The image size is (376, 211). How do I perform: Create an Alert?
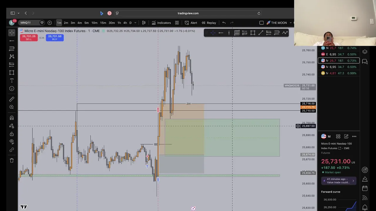pyautogui.click(x=191, y=23)
